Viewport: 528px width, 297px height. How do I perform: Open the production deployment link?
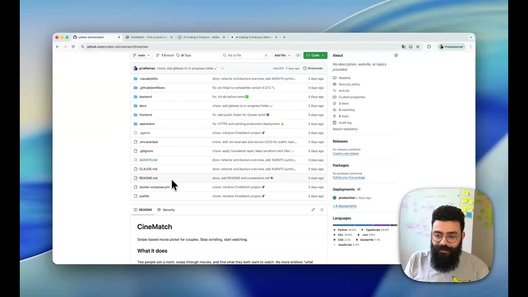point(347,198)
